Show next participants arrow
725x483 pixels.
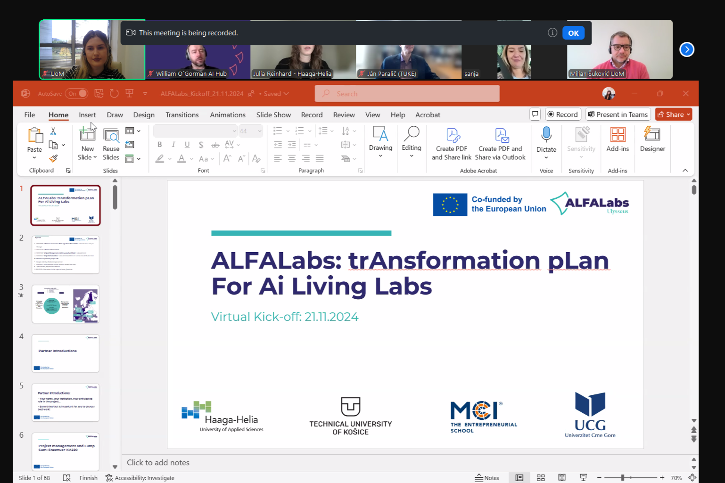[x=687, y=49]
